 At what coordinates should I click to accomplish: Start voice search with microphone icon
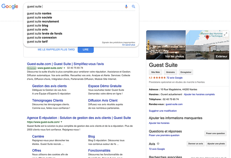click(126, 6)
